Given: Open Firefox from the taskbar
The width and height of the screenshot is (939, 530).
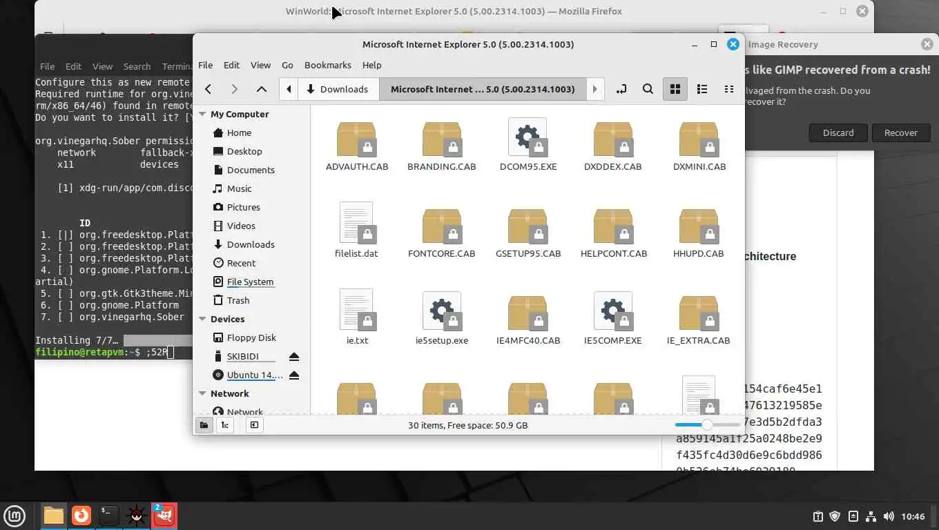Looking at the screenshot, I should [81, 516].
